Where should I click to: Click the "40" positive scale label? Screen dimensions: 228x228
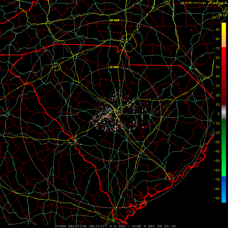[218, 76]
